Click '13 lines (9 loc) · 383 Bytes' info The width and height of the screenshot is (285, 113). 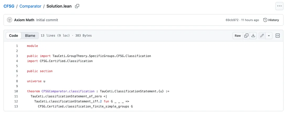pos(66,36)
